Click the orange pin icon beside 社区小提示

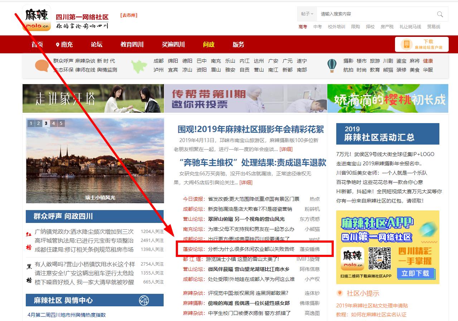(340, 293)
